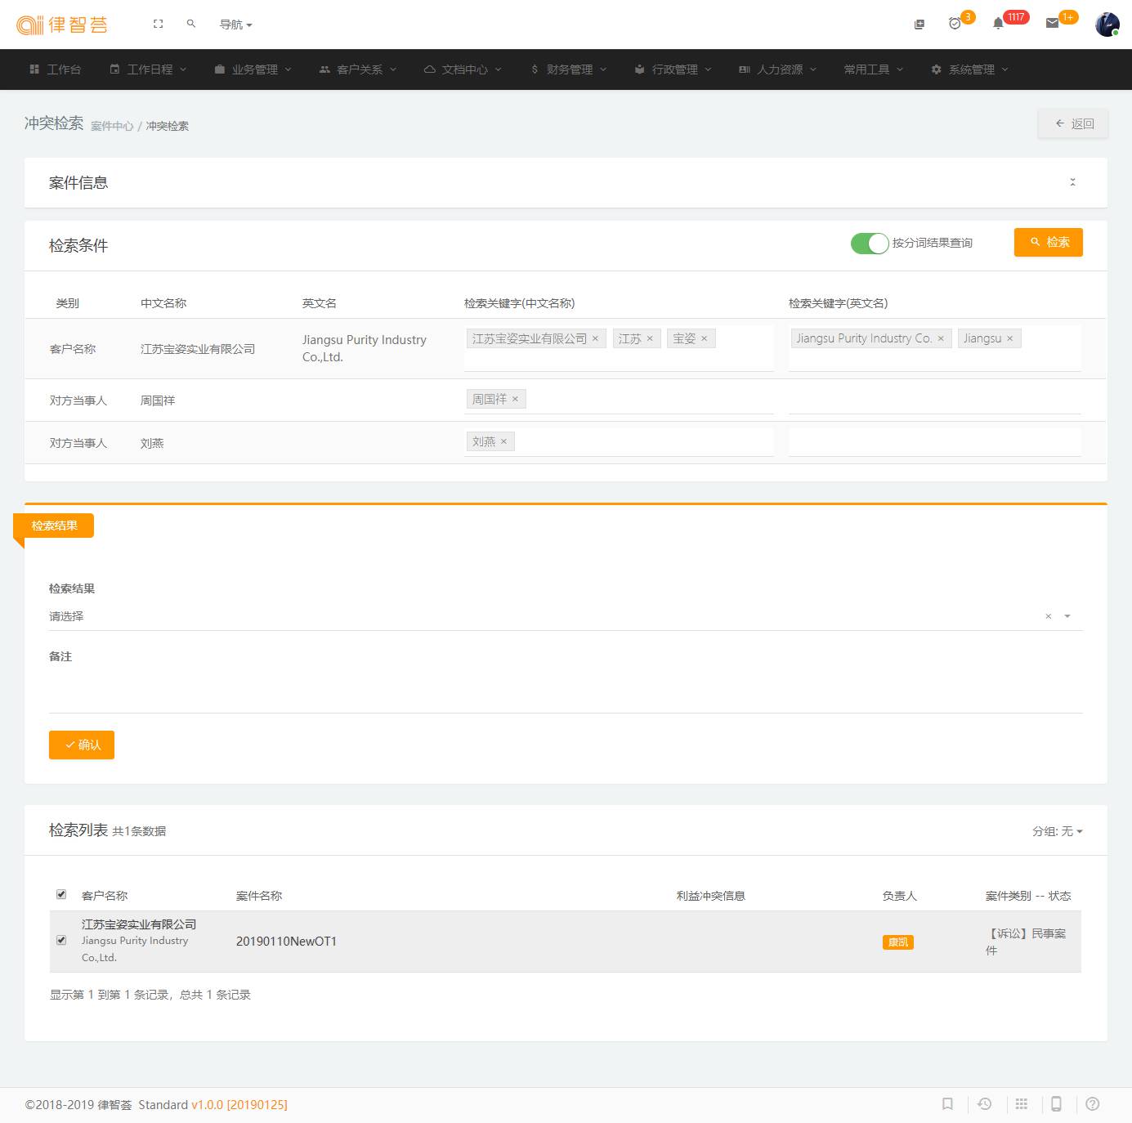Click the orange 检索 search button

(x=1048, y=243)
